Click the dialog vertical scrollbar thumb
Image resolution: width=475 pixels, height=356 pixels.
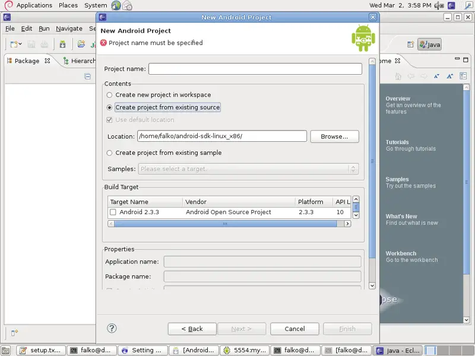(x=372, y=161)
